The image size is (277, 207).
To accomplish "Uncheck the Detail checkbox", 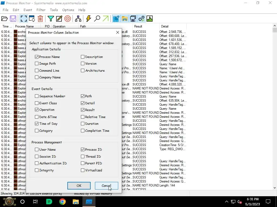I will pos(83,103).
